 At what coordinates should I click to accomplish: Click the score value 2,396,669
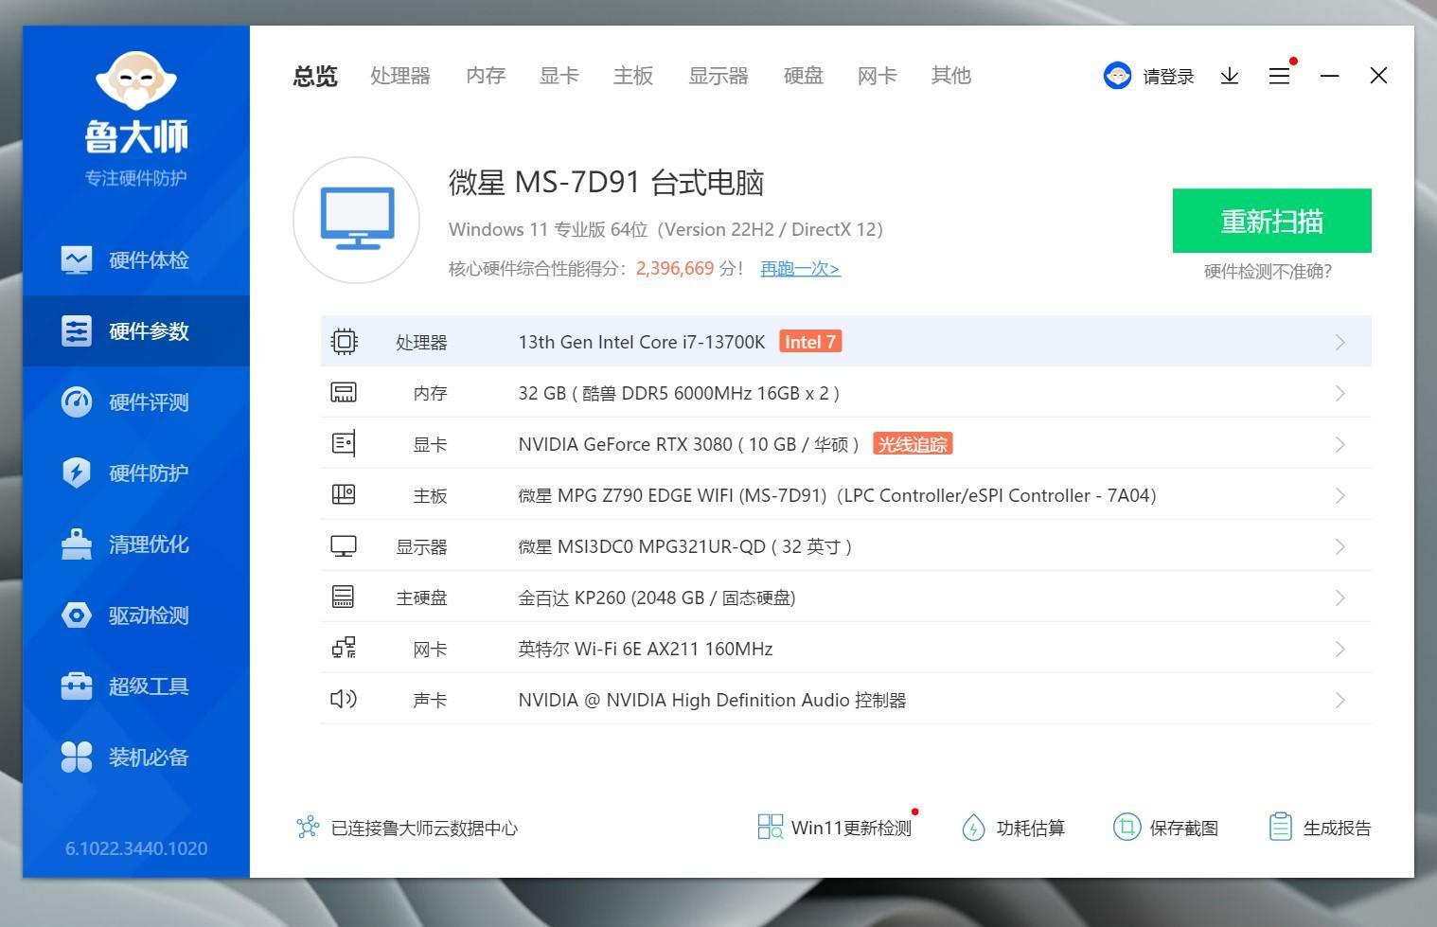[675, 268]
